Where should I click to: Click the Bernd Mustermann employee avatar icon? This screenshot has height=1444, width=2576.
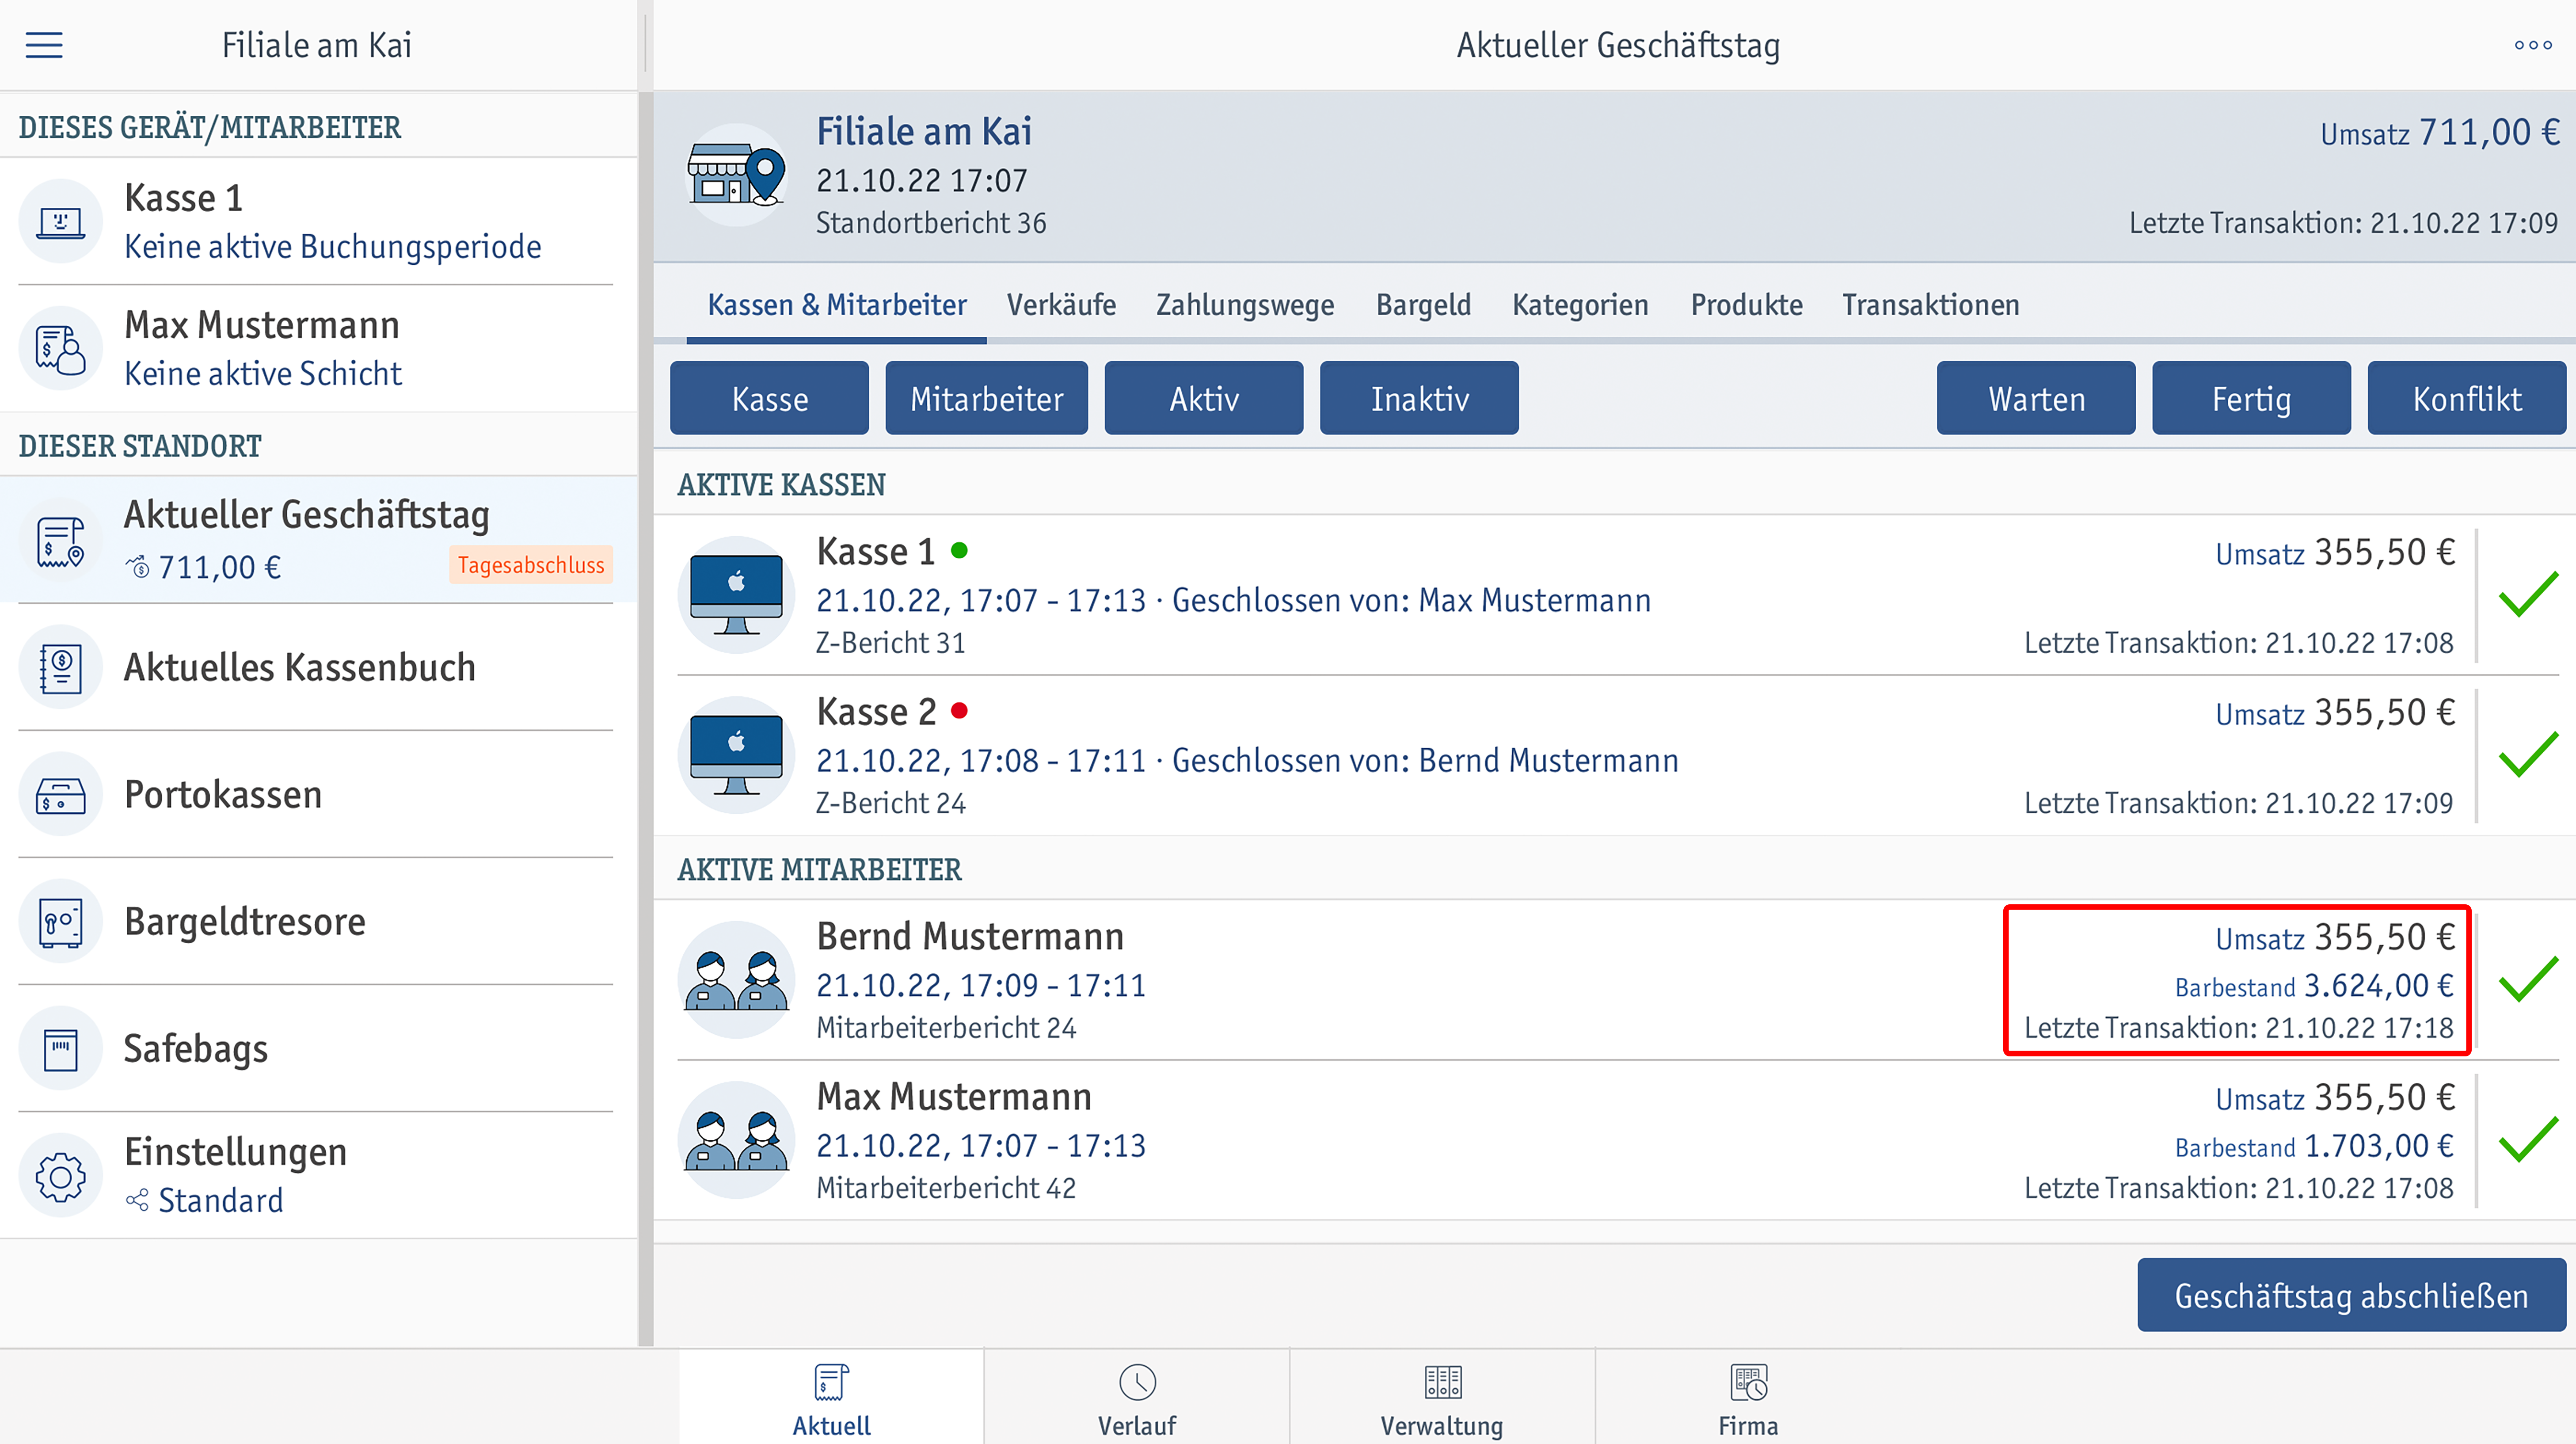pos(736,980)
